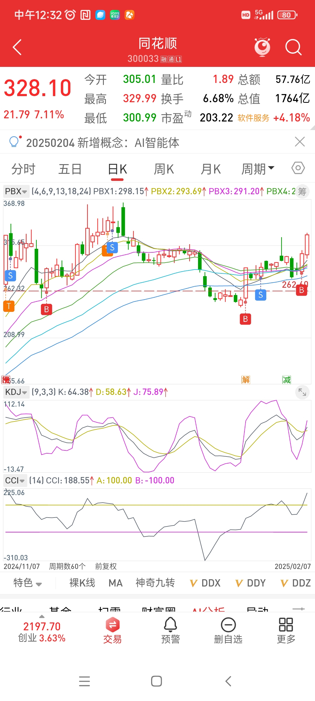Switch to 周K chart tab

(x=164, y=169)
